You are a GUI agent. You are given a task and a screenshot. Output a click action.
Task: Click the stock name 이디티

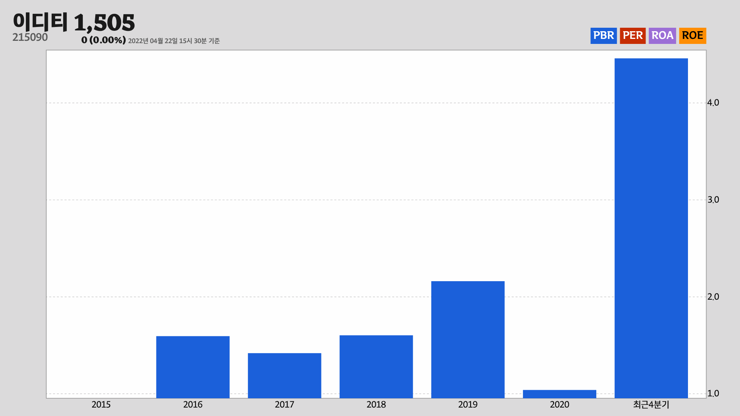[x=40, y=22]
